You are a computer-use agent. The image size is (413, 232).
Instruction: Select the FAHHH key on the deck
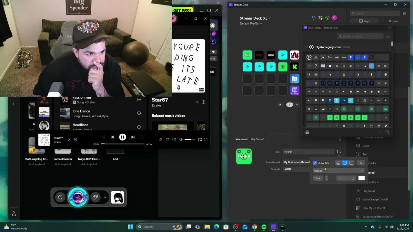coord(247,55)
